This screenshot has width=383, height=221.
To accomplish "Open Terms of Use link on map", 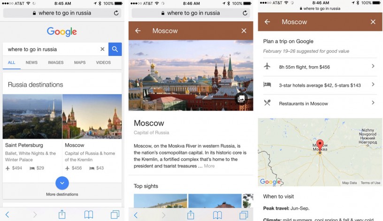I will [370, 183].
